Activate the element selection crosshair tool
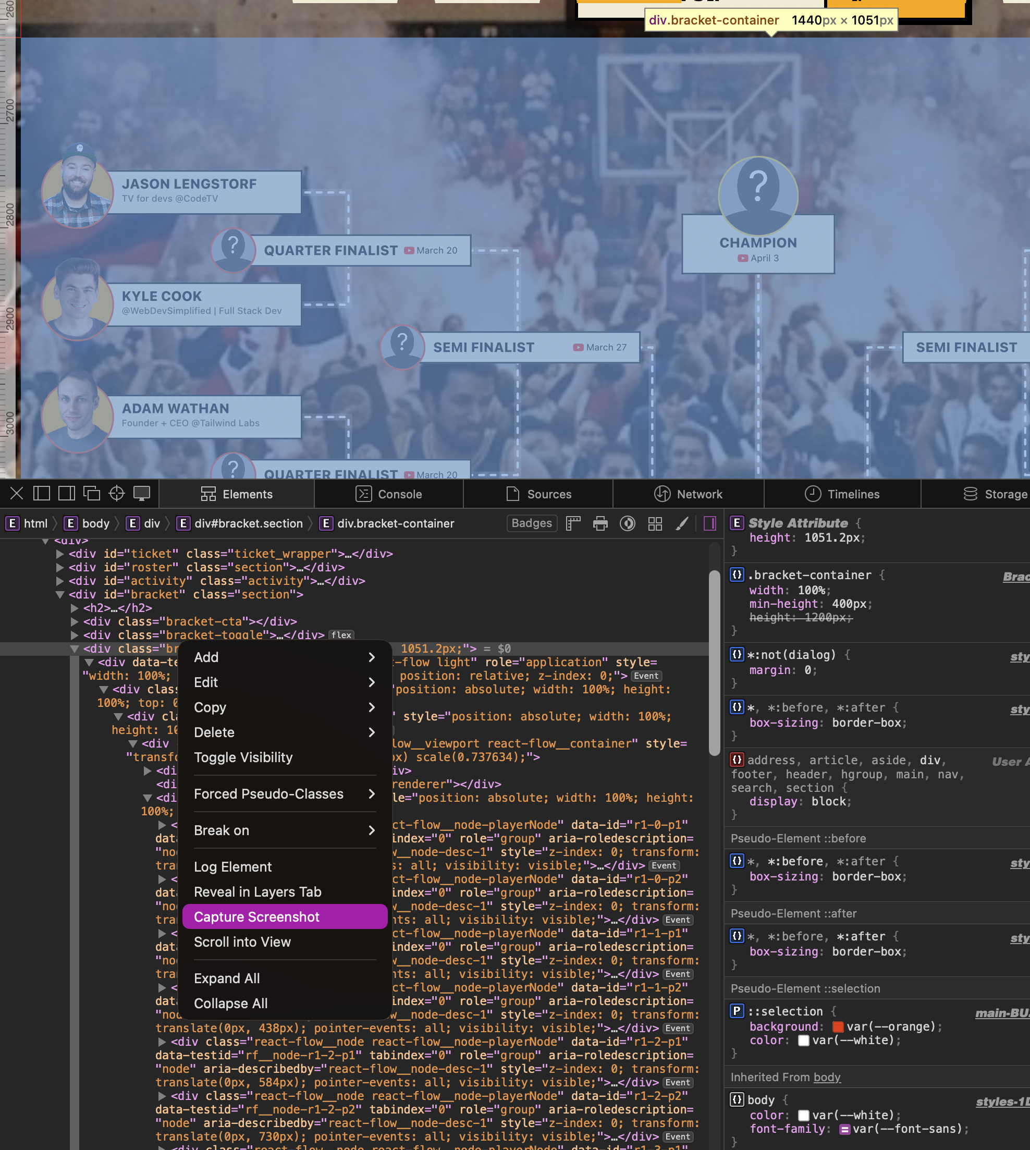The width and height of the screenshot is (1030, 1150). [117, 493]
